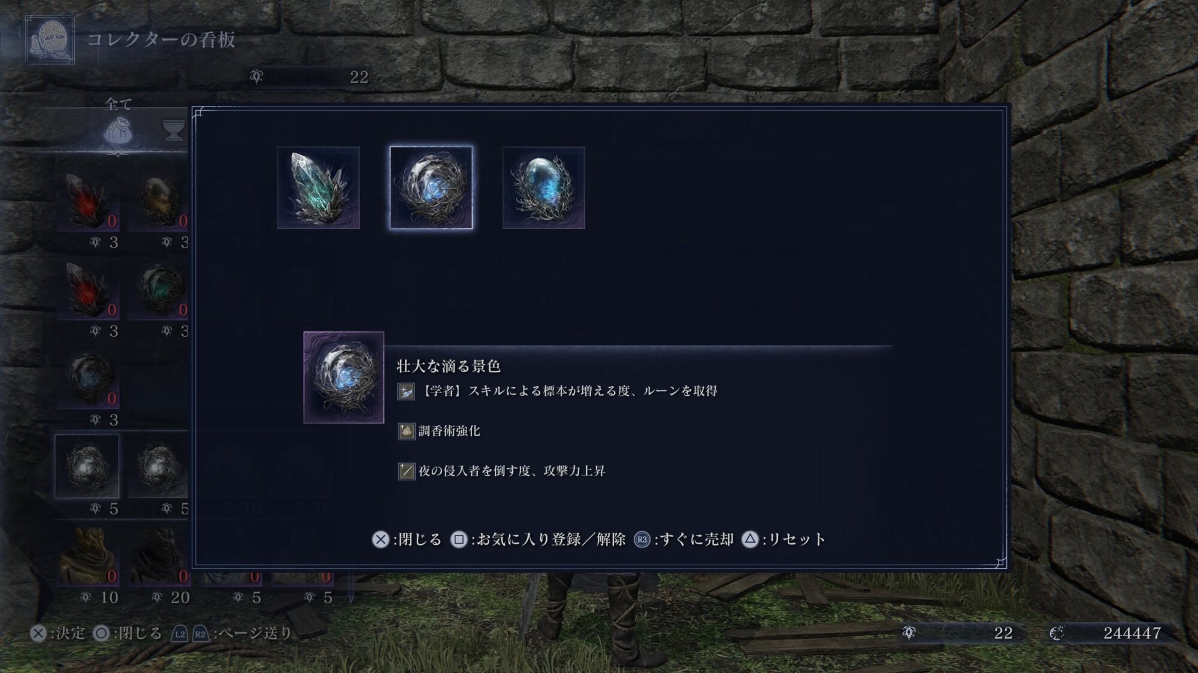Select the top-left red crystal relic
This screenshot has height=673, width=1198.
pyautogui.click(x=87, y=201)
